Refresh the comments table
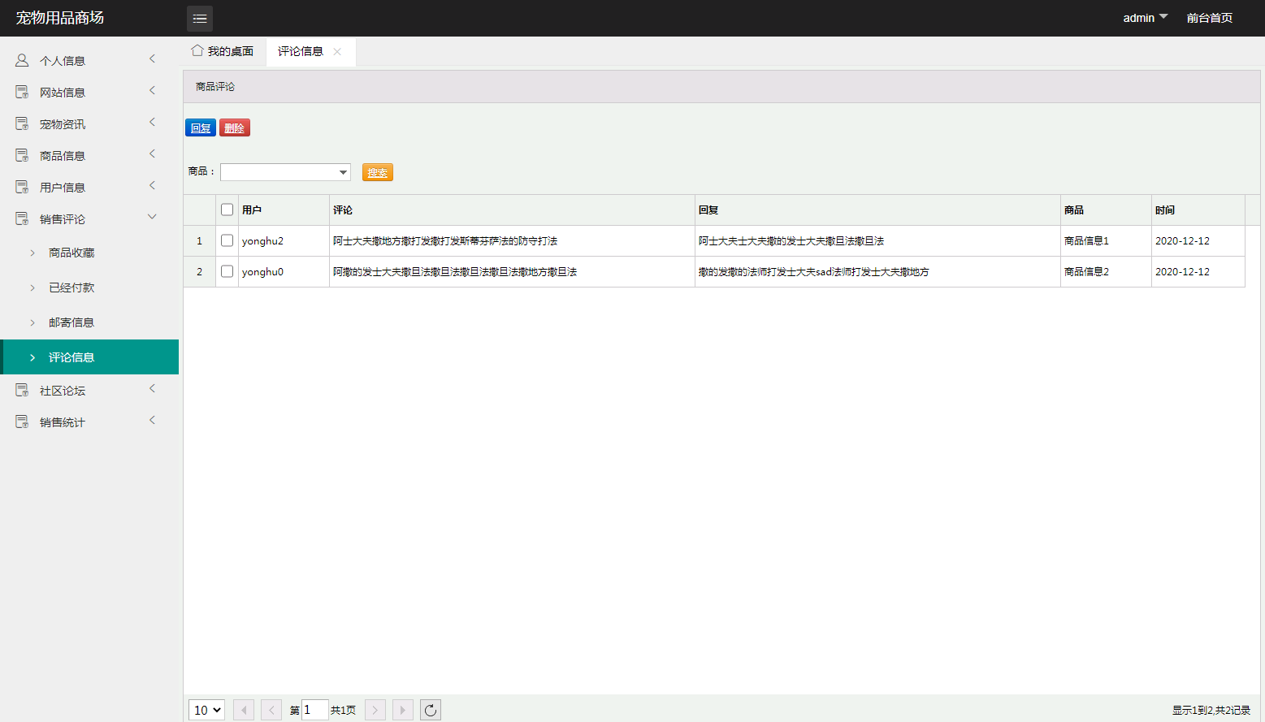Screen dimensions: 1265x722 coord(431,710)
